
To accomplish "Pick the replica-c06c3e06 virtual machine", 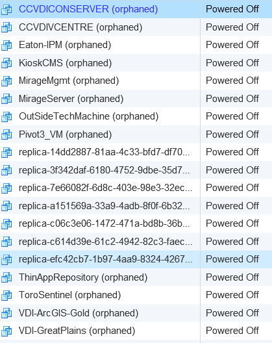I will 105,223.
